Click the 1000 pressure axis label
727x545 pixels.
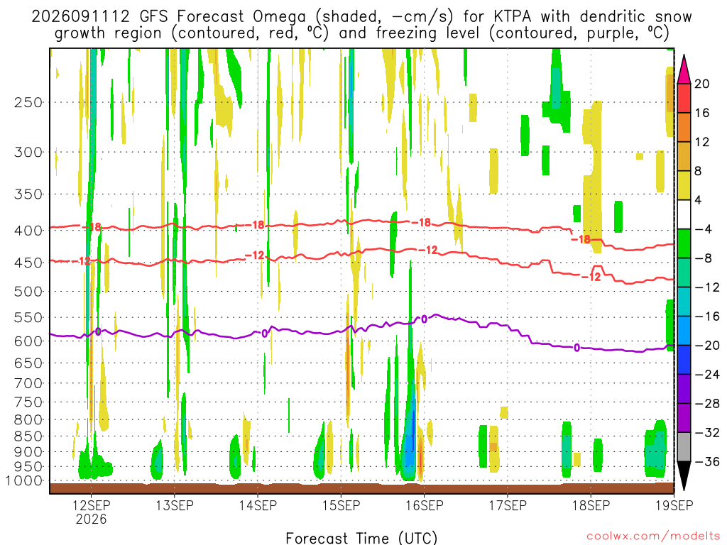(x=24, y=480)
